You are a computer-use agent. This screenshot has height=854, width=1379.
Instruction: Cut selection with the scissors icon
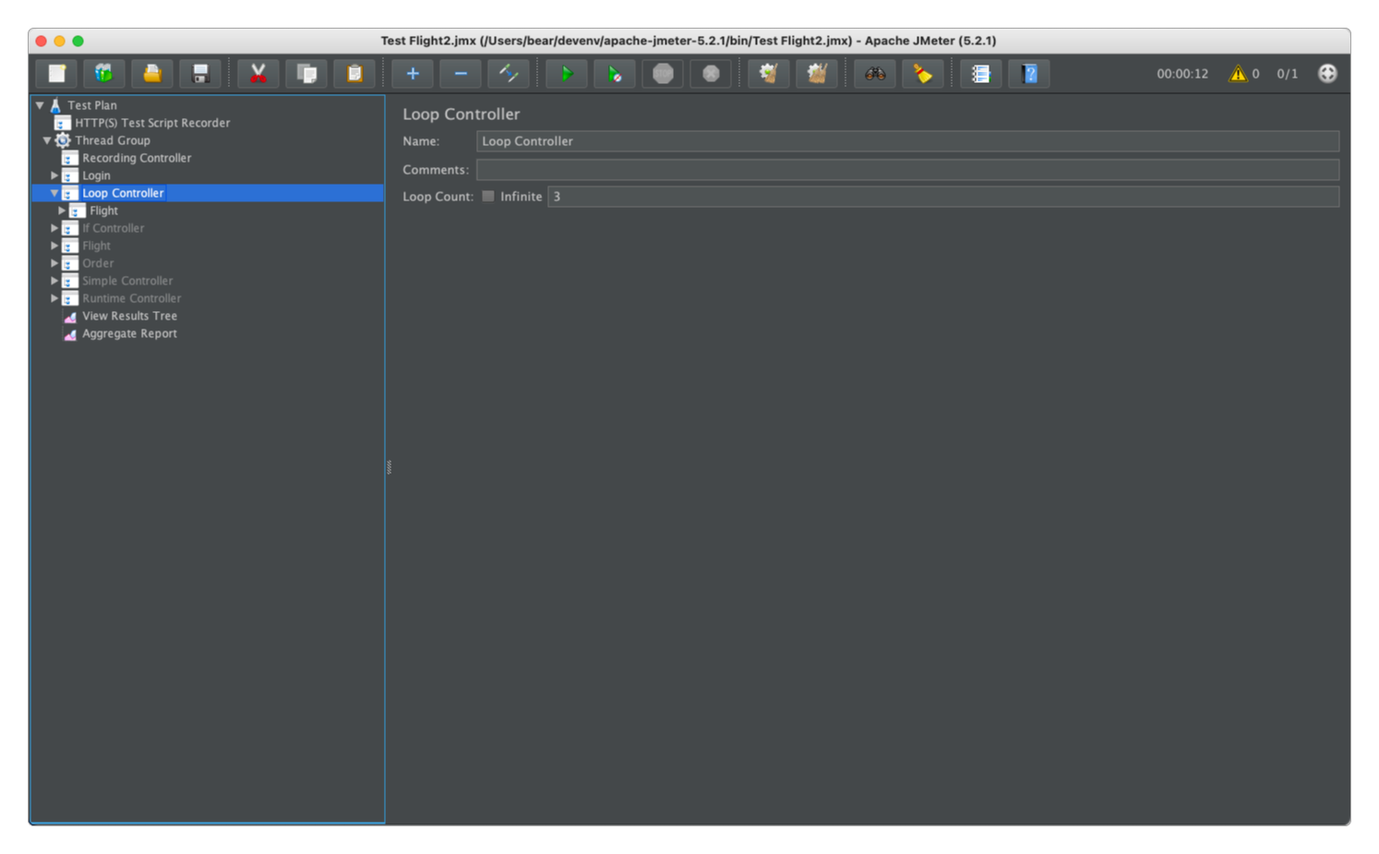258,74
